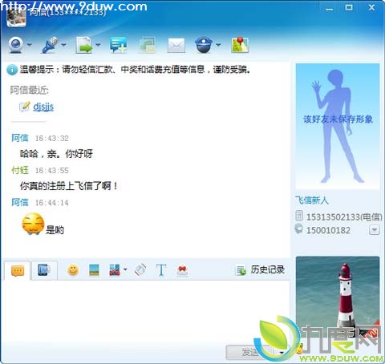The image size is (385, 364).
Task: Start a webcam video chat
Action: 16,45
